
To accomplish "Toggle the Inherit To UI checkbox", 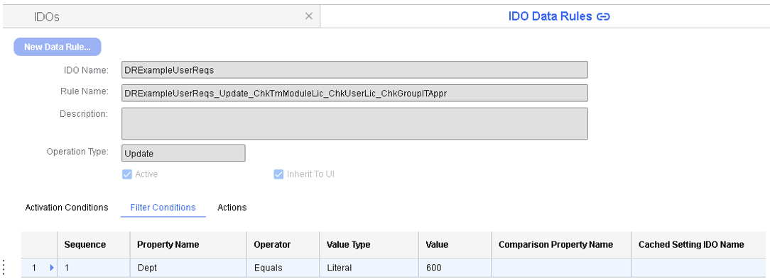I will (278, 173).
